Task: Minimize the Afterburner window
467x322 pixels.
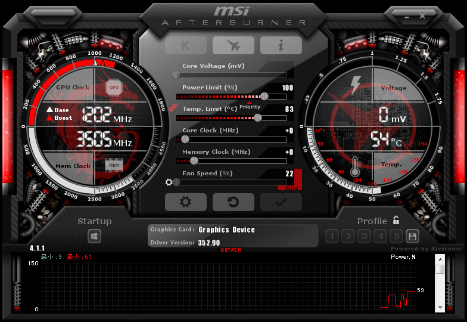Action: point(407,17)
